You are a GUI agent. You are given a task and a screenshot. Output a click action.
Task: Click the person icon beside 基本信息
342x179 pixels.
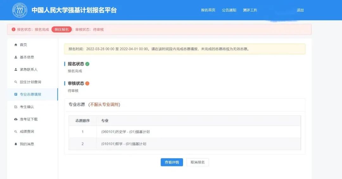(16, 57)
